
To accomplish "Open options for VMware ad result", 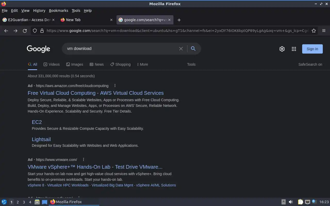I will [83, 160].
